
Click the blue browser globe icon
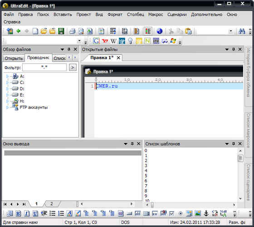pyautogui.click(x=159, y=31)
